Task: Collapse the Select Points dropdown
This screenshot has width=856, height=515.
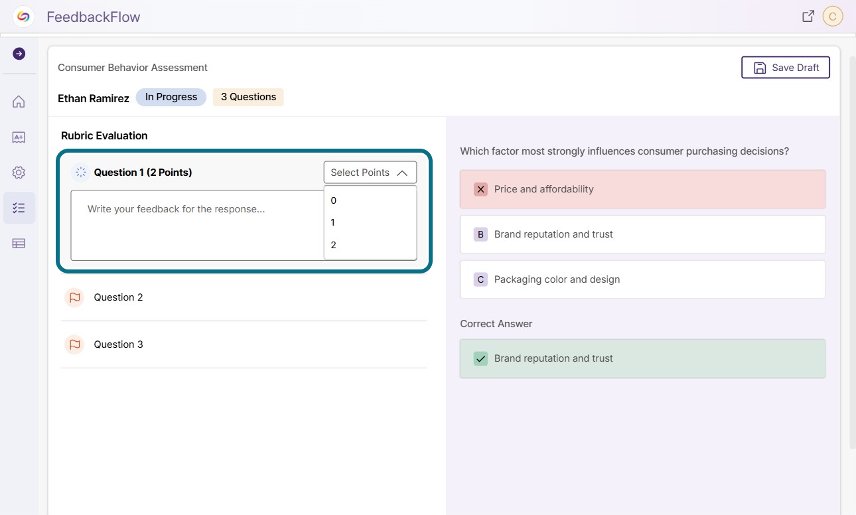Action: [370, 173]
